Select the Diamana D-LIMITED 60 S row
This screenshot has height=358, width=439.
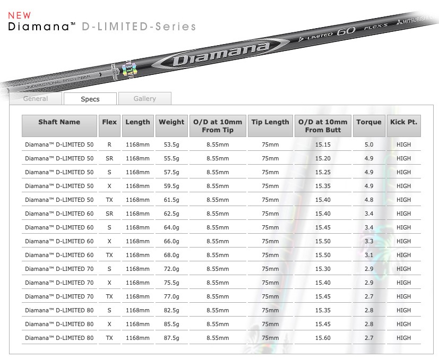pos(59,227)
